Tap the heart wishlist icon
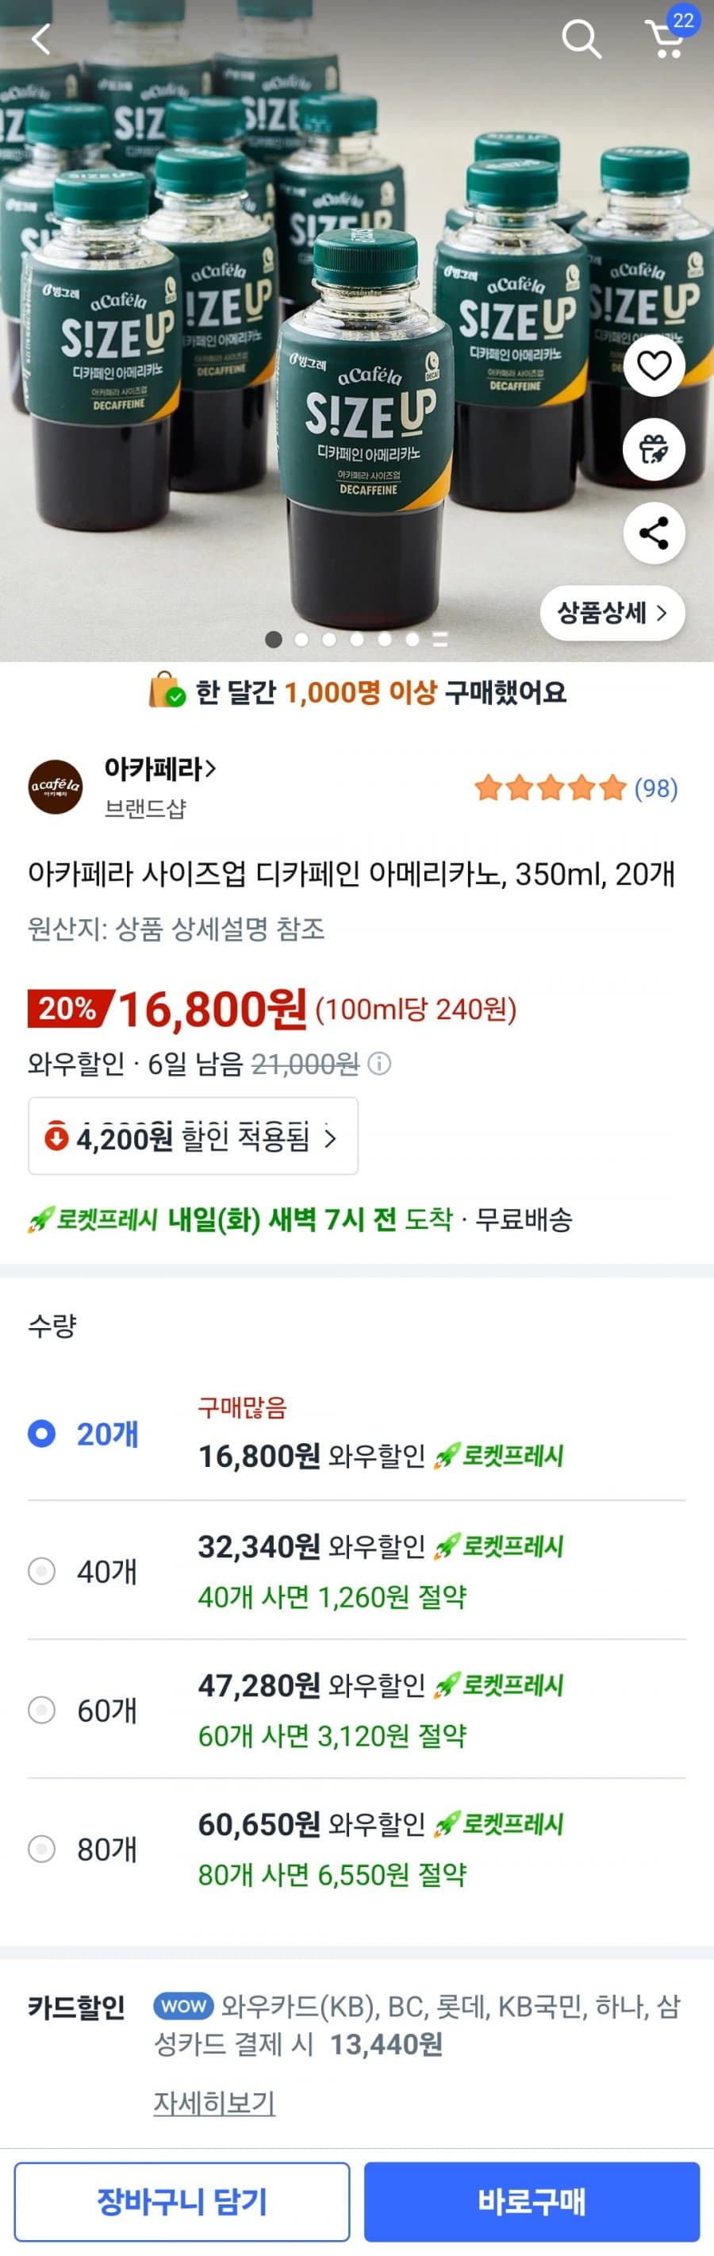 click(654, 365)
